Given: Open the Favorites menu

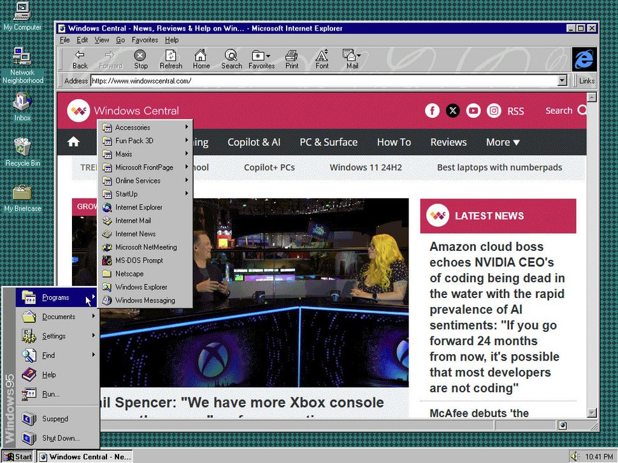Looking at the screenshot, I should tap(145, 39).
